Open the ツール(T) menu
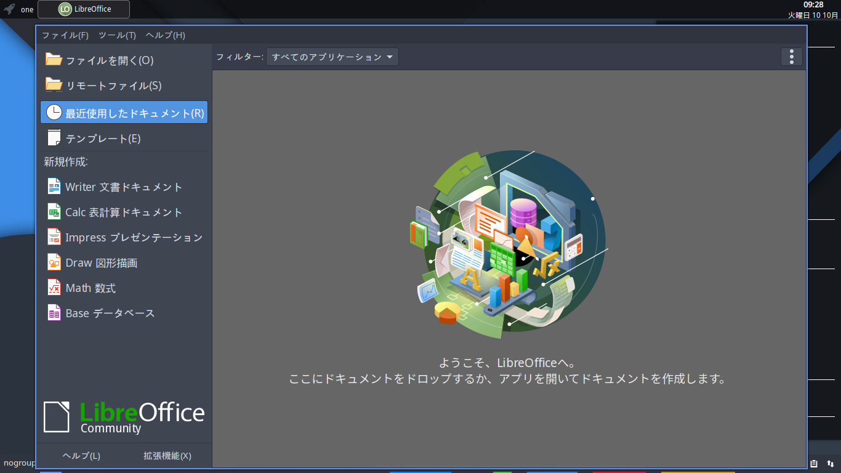The height and width of the screenshot is (473, 841). click(x=117, y=35)
